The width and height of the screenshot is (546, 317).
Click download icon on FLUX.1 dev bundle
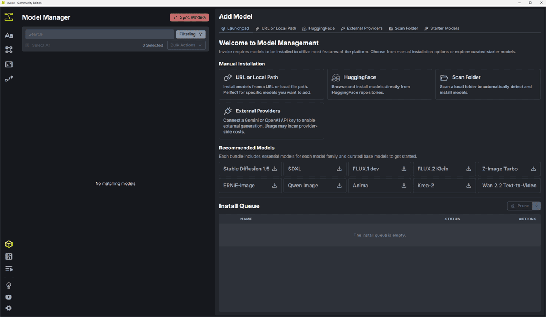(404, 169)
